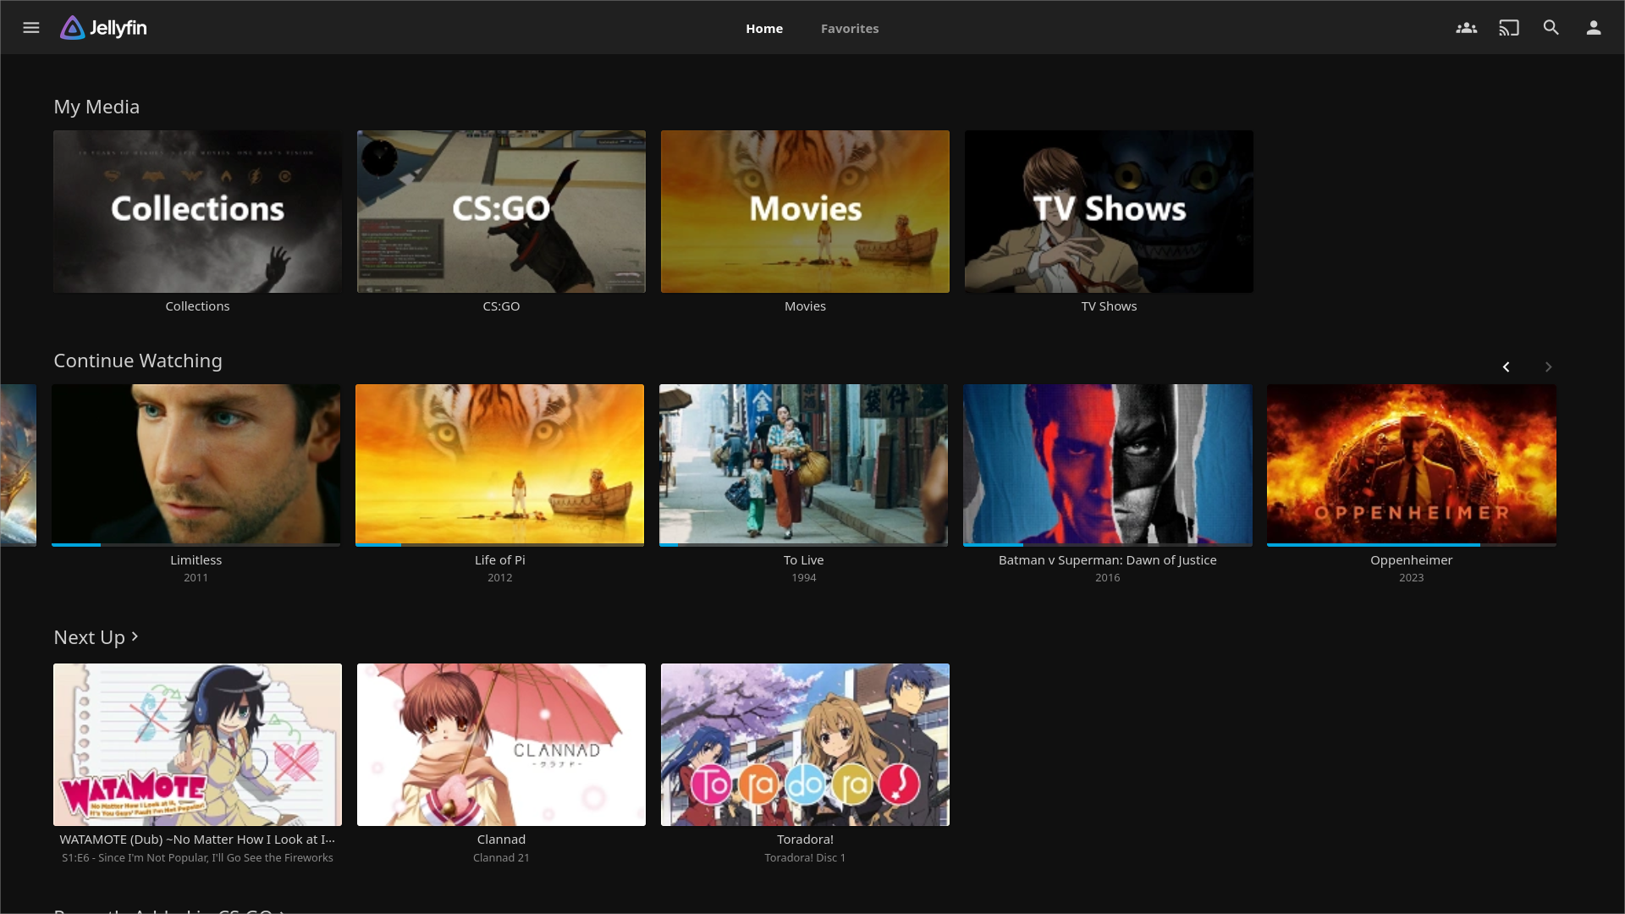
Task: Click the Oppenheimer title link
Action: pyautogui.click(x=1411, y=560)
